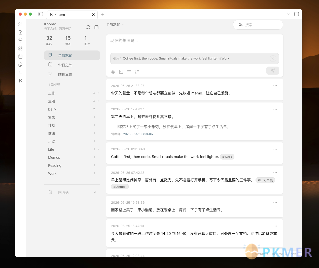Filter by the Life tag
319x268 pixels.
click(51, 149)
